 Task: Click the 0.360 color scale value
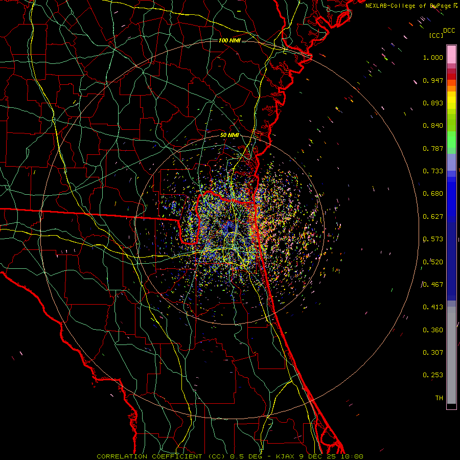click(x=433, y=330)
